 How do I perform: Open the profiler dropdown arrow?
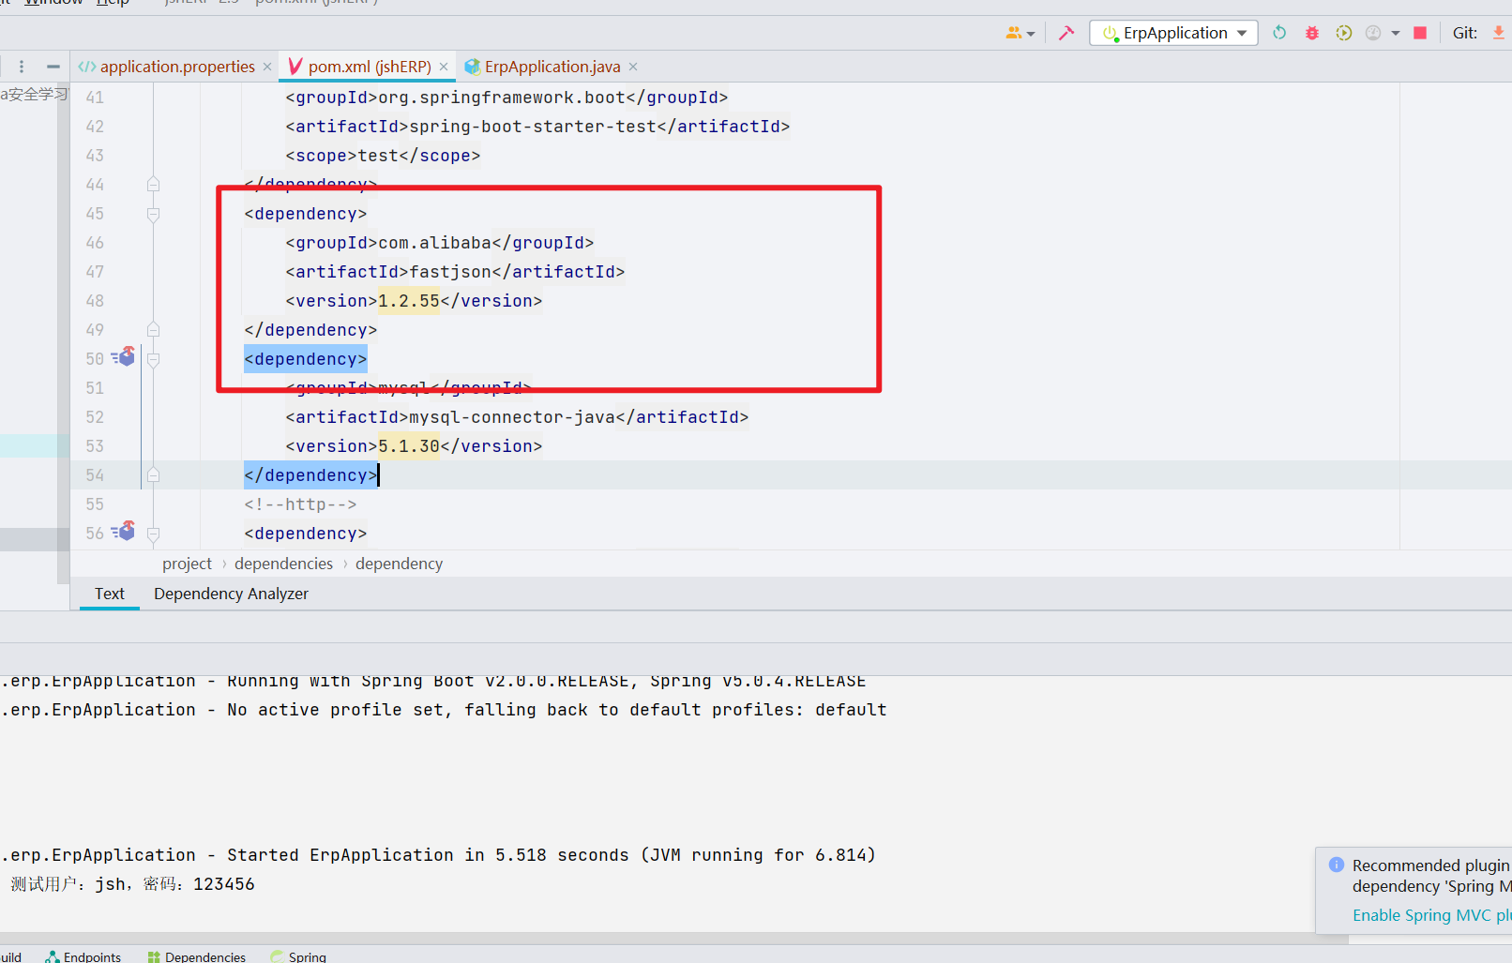point(1395,33)
